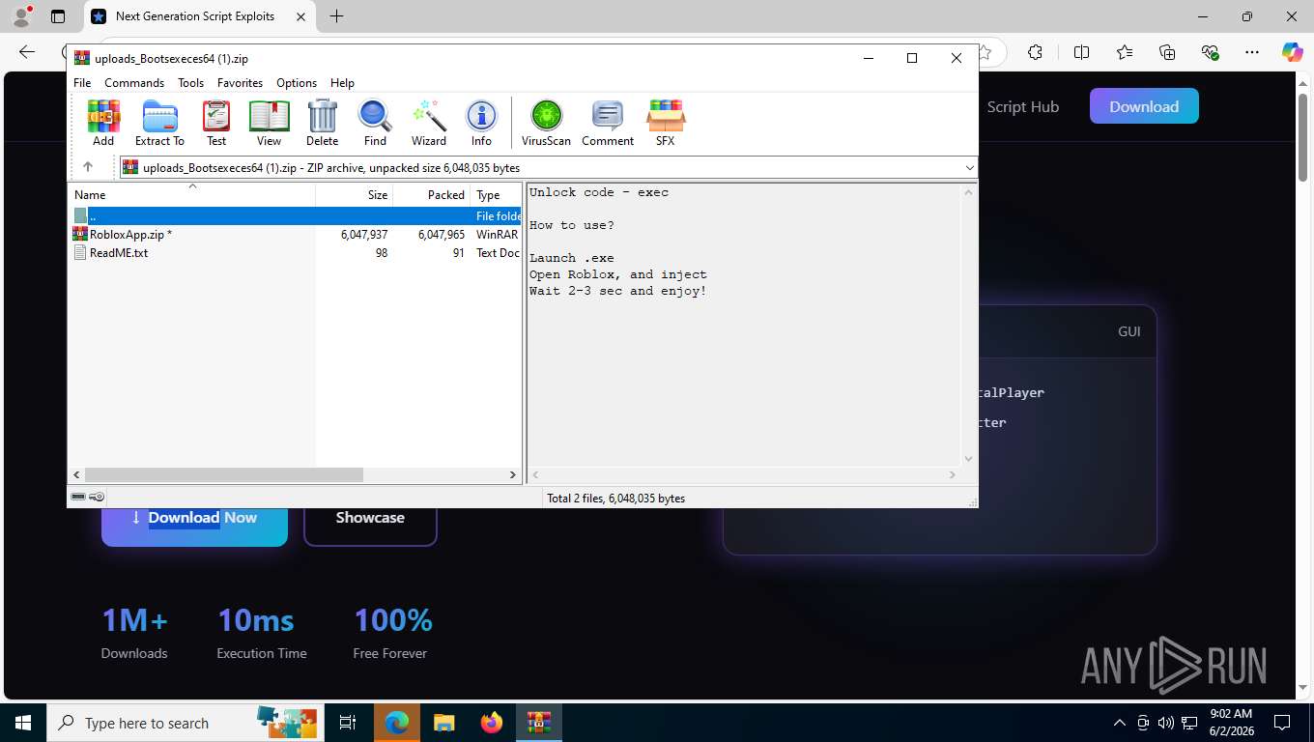Select the GUI tab on webpage panel
Screen dimensions: 1314x742
(1129, 331)
